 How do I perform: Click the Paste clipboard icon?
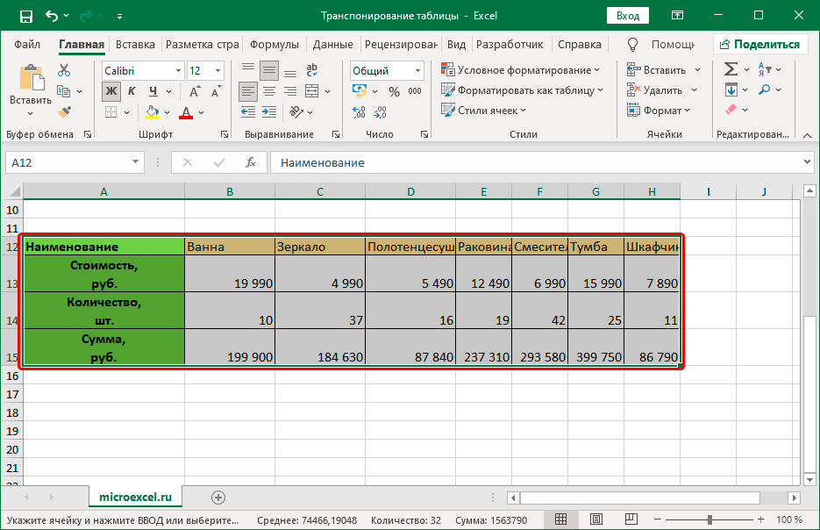31,78
